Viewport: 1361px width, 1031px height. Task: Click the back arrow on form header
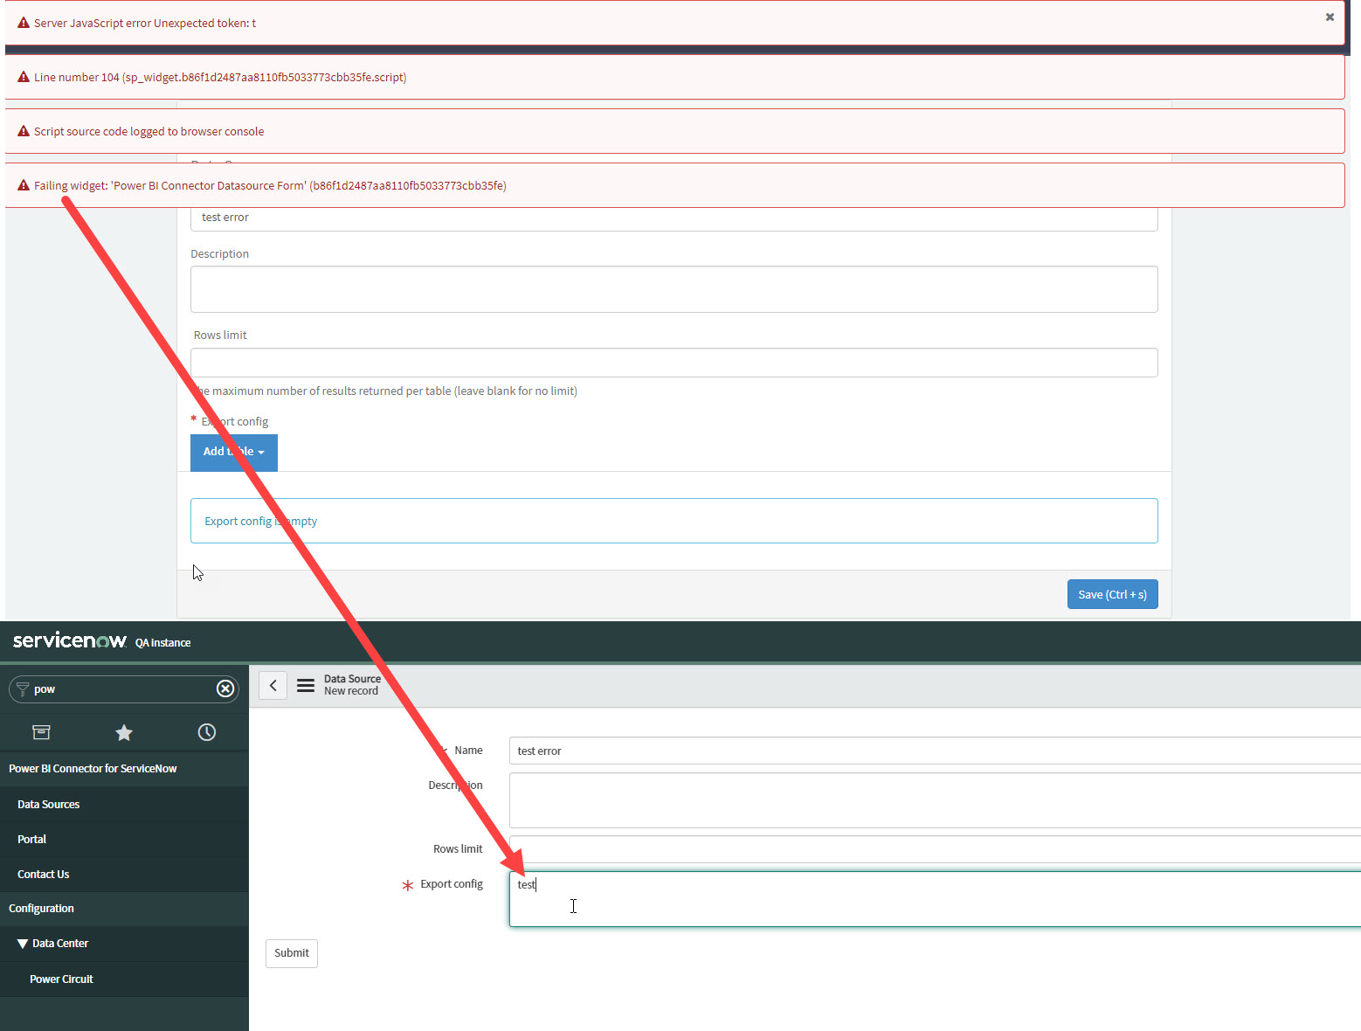click(273, 685)
